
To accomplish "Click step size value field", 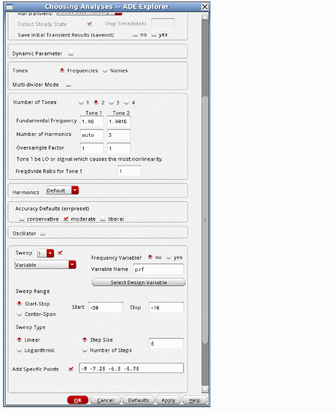I will [x=166, y=344].
